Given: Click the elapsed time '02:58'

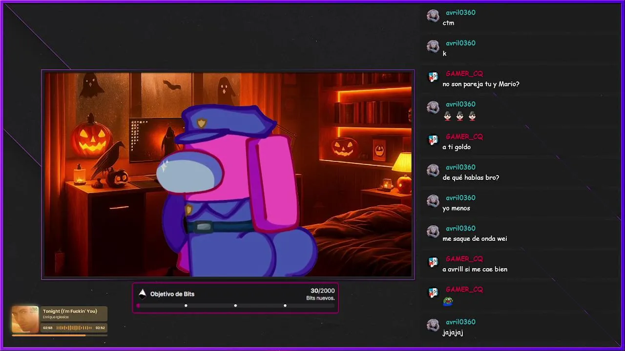Looking at the screenshot, I should (48, 328).
